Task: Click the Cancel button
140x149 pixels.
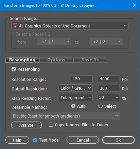Action: [x=83, y=140]
